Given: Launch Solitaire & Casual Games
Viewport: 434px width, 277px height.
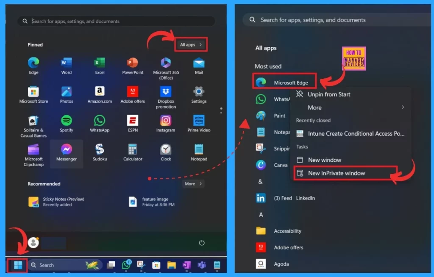Looking at the screenshot, I should pos(33,126).
